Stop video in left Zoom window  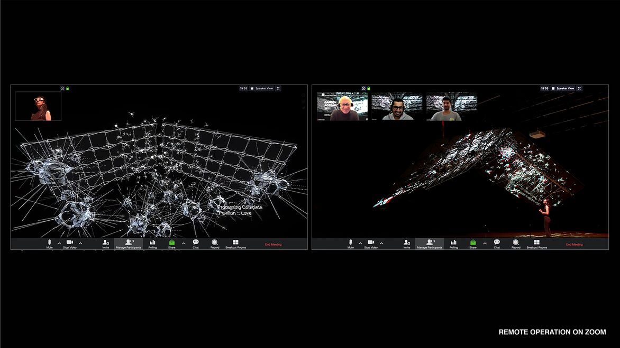tap(69, 243)
